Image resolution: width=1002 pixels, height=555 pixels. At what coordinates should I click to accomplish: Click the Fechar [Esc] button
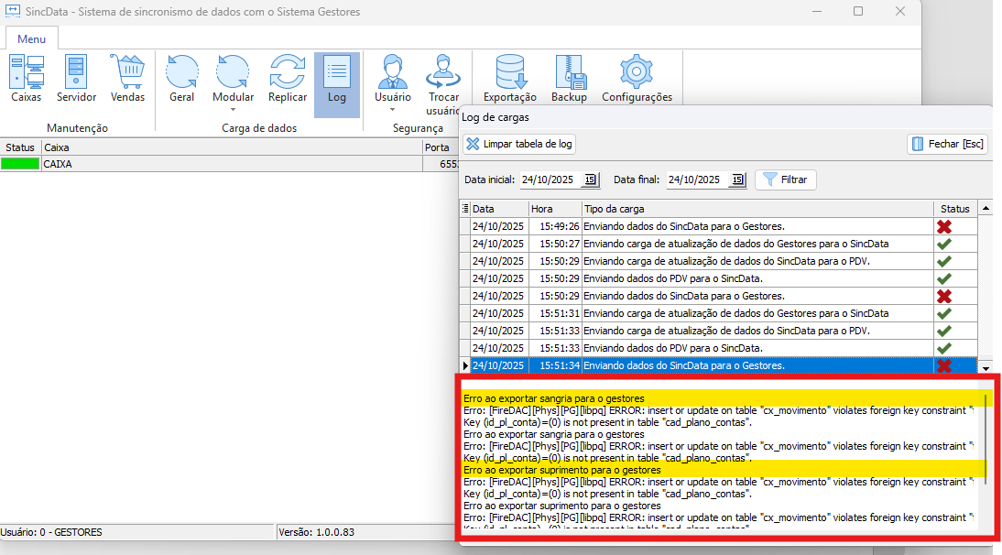coord(947,145)
